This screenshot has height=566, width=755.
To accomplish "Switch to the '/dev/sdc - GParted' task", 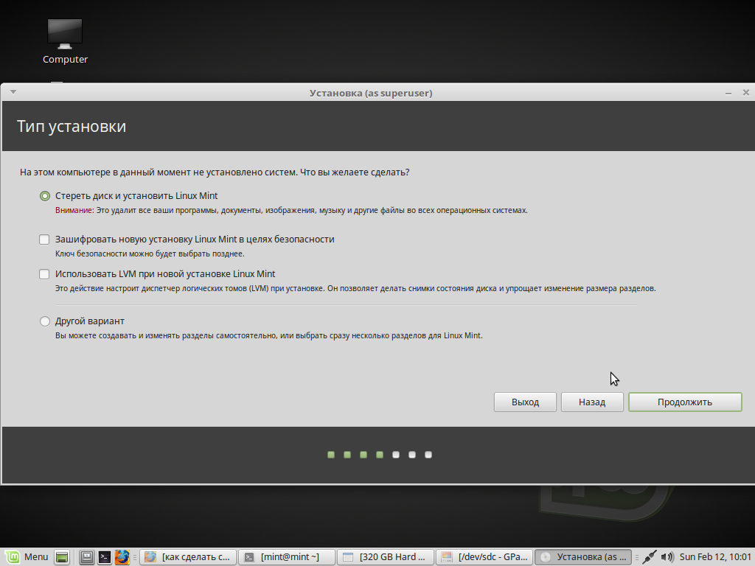I will (x=484, y=557).
